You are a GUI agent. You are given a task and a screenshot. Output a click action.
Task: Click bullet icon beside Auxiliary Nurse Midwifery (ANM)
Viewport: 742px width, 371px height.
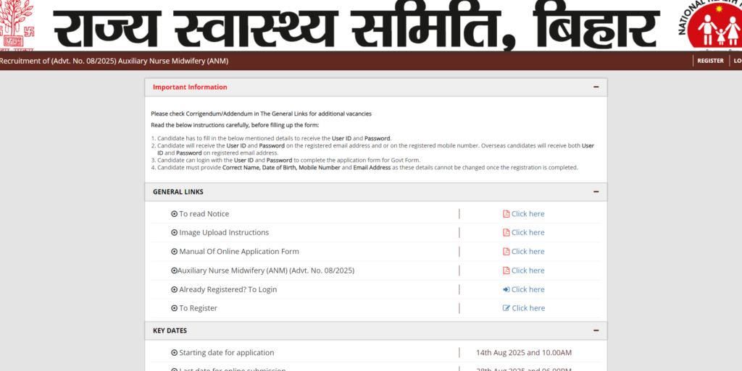pyautogui.click(x=174, y=270)
